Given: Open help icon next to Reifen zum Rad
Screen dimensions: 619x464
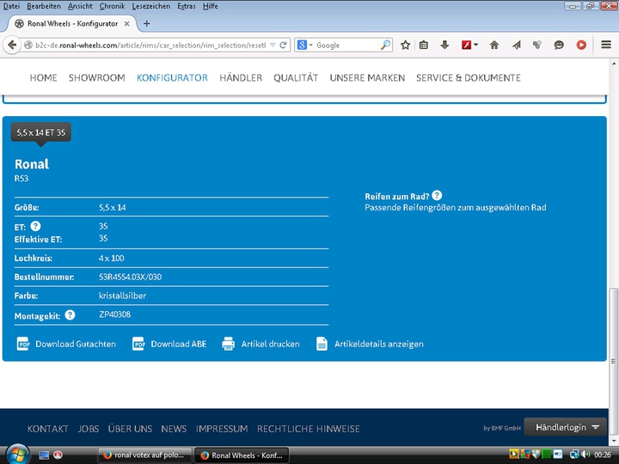Looking at the screenshot, I should tap(437, 195).
